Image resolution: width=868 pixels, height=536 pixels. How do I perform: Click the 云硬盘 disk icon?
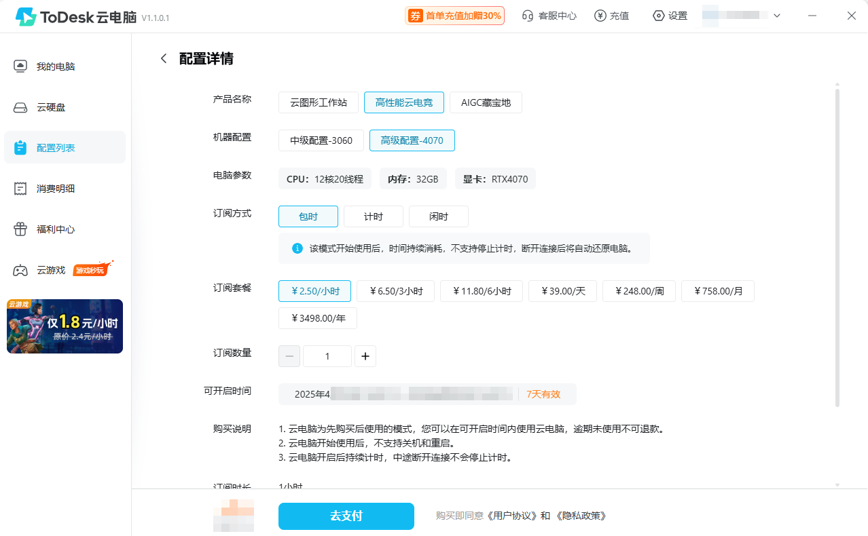pos(20,107)
